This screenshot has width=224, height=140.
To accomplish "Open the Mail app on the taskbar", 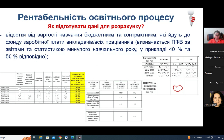I will pyautogui.click(x=53, y=137).
